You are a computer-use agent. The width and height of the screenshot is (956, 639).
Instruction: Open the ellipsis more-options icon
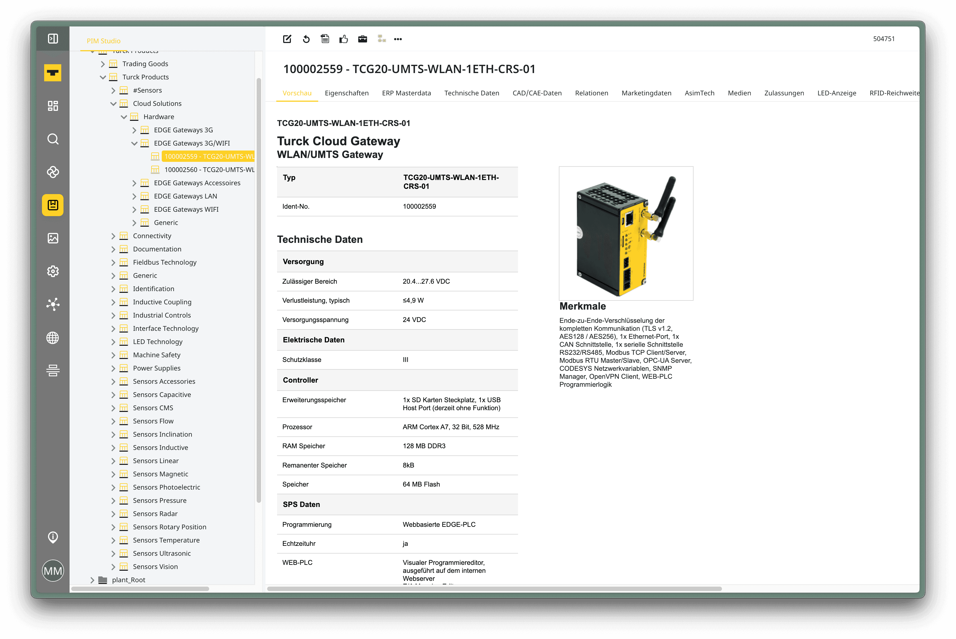(x=398, y=39)
